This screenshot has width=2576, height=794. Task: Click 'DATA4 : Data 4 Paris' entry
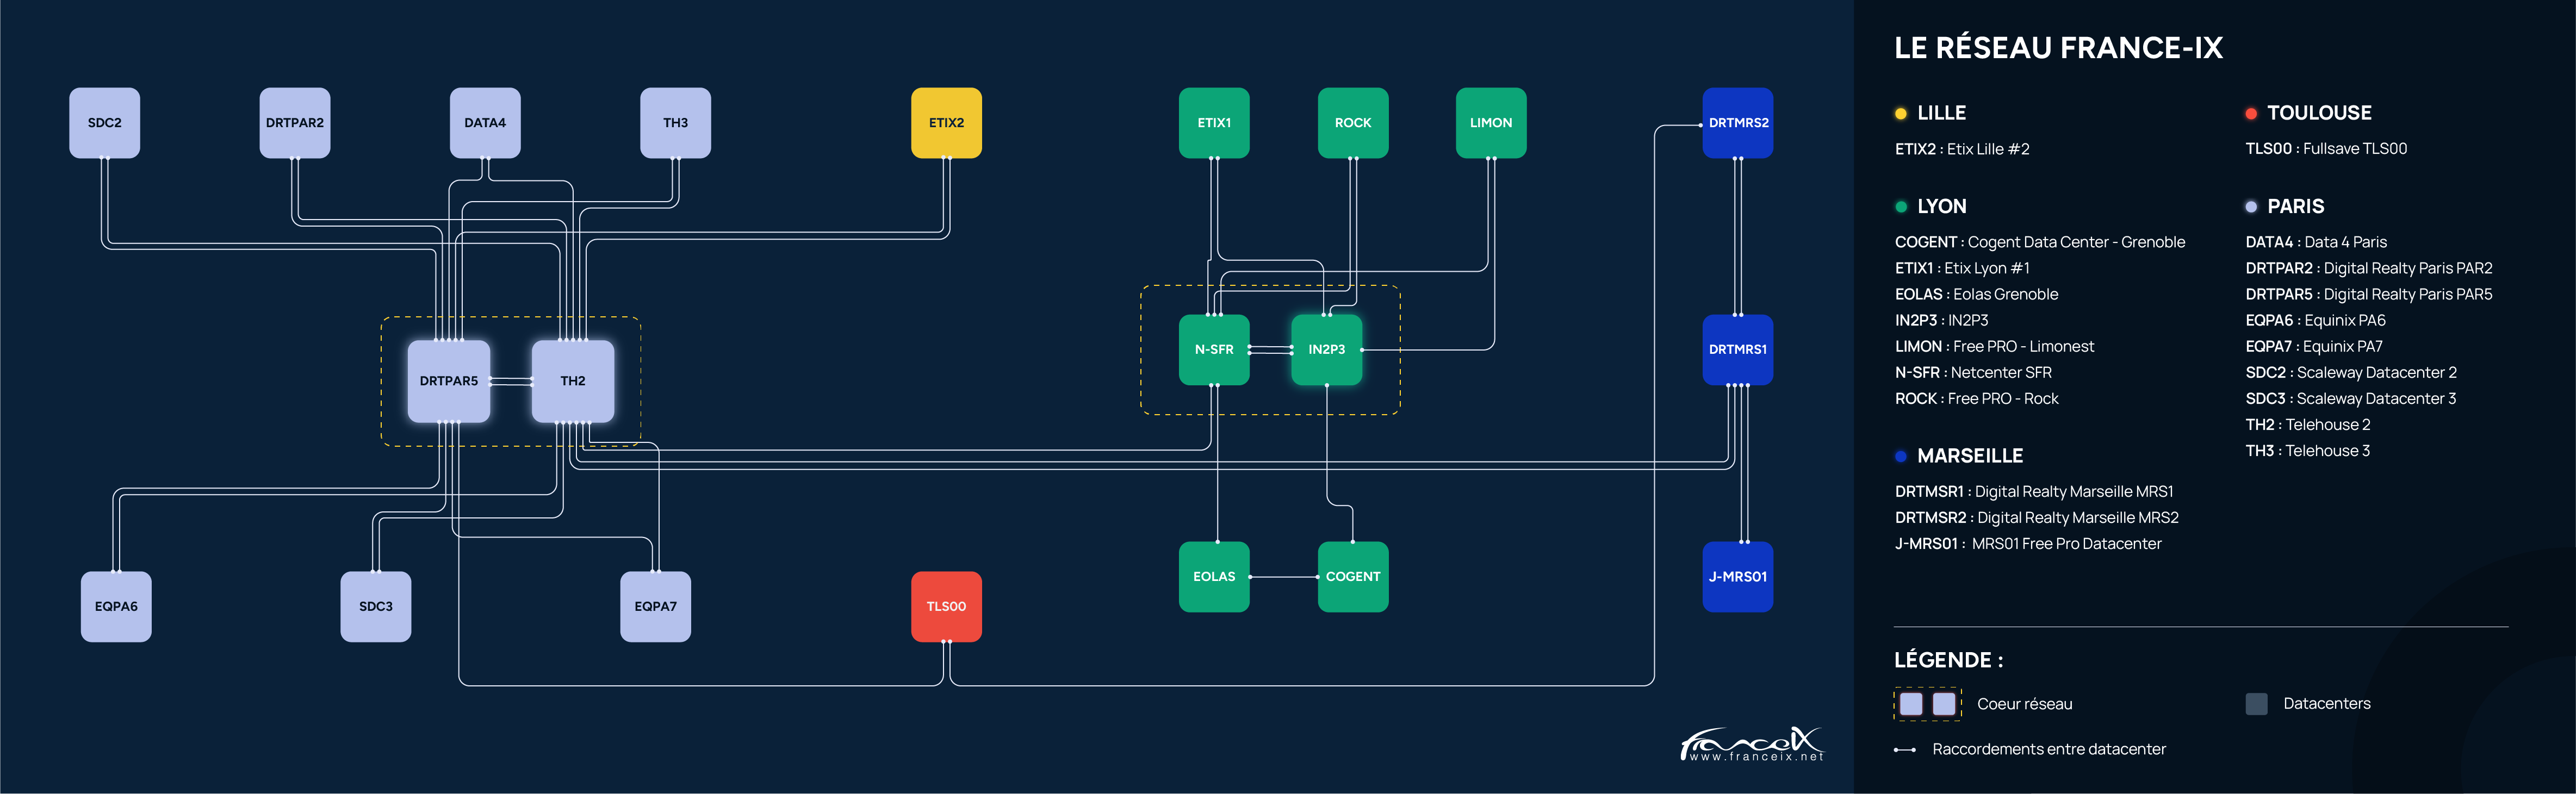(x=2316, y=242)
